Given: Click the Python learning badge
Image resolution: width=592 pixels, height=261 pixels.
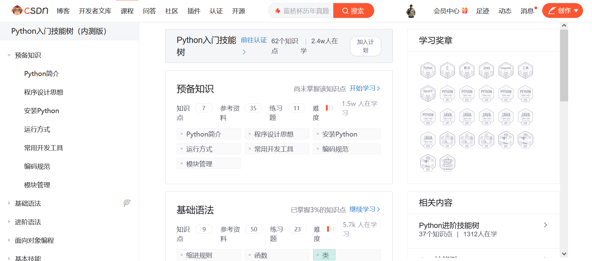Looking at the screenshot, I should 428,70.
